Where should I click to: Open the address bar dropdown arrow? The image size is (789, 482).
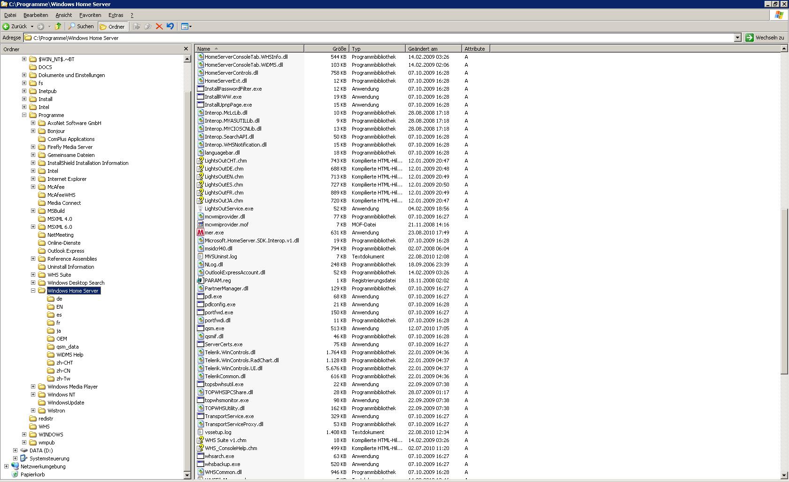click(x=737, y=38)
